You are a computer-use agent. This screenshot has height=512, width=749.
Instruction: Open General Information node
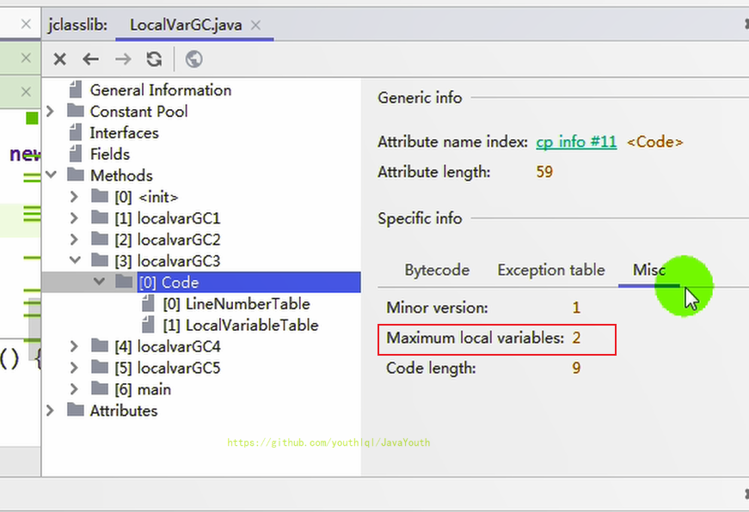(161, 90)
